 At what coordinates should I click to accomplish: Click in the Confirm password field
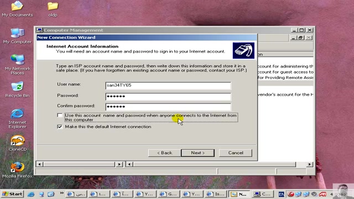pyautogui.click(x=168, y=107)
